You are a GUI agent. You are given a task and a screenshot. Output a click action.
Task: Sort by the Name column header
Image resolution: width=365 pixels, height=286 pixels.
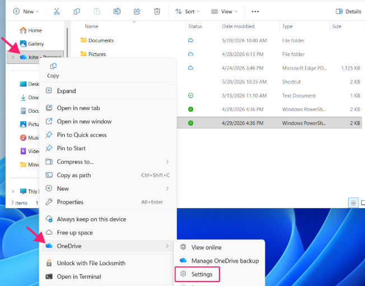click(91, 26)
